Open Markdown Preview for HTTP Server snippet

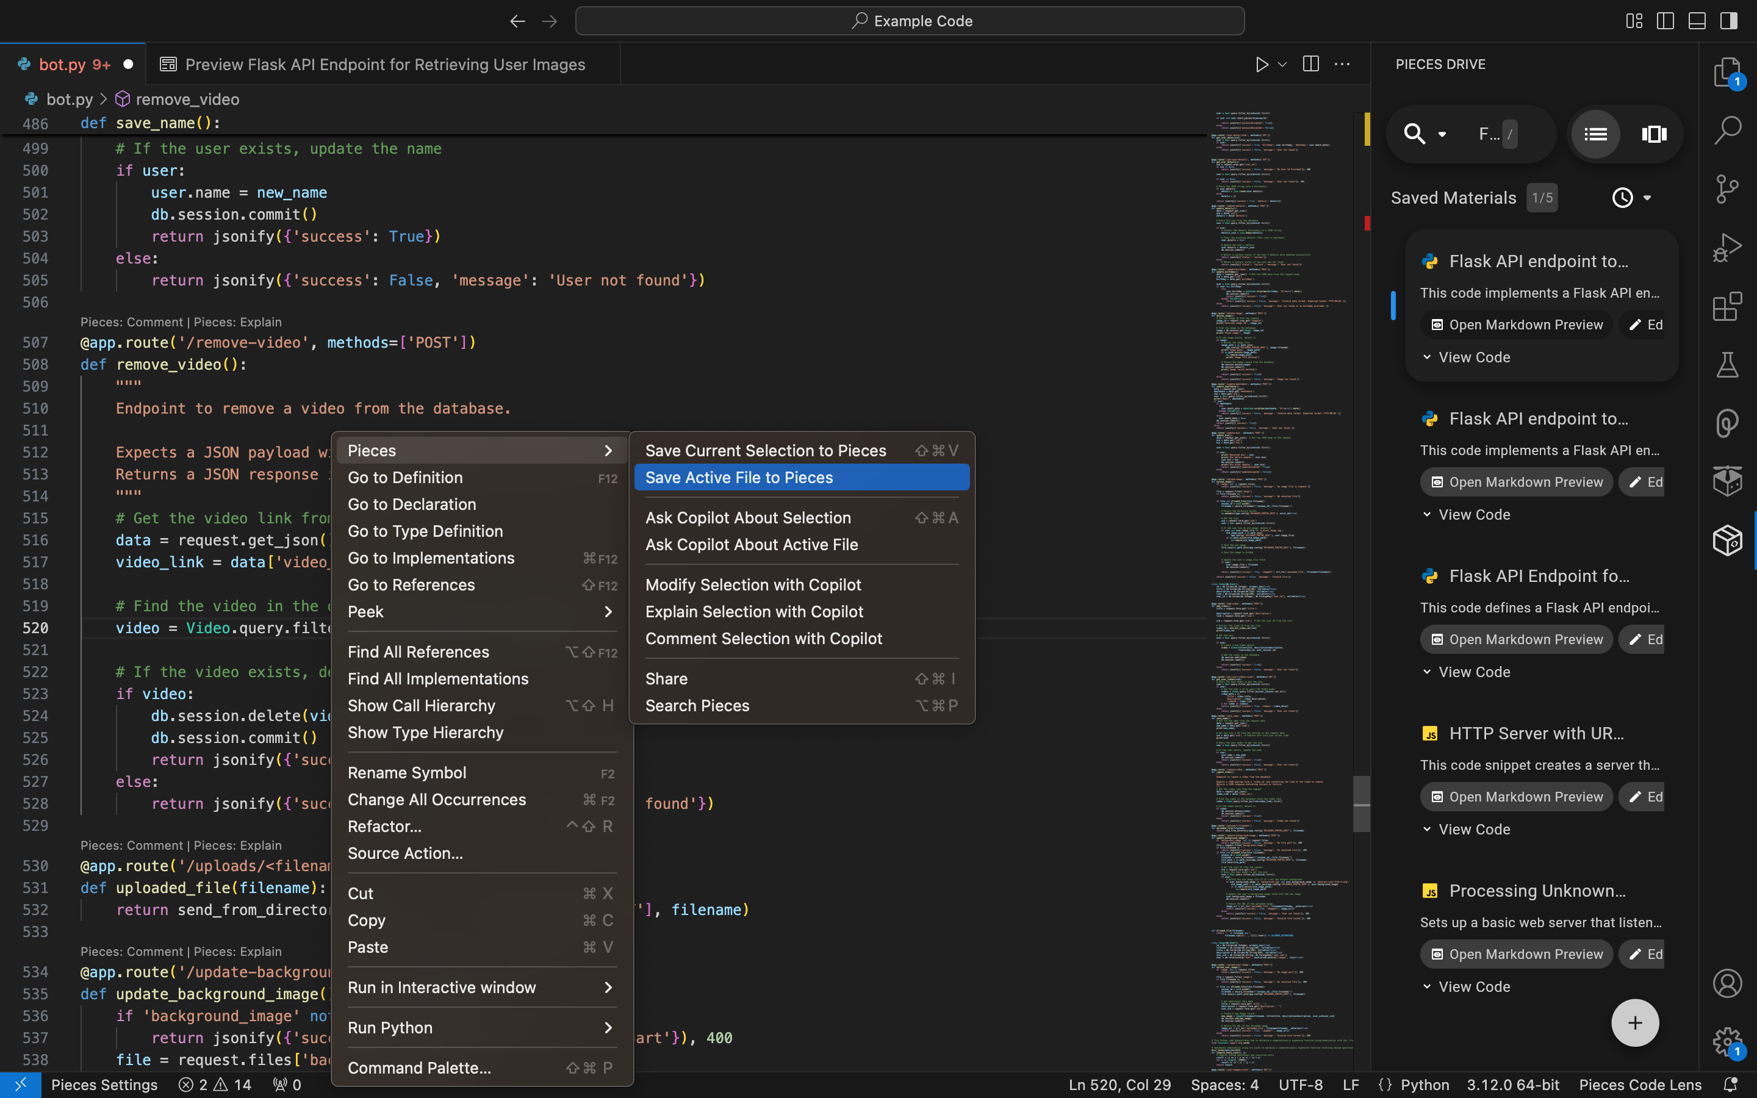click(1516, 797)
